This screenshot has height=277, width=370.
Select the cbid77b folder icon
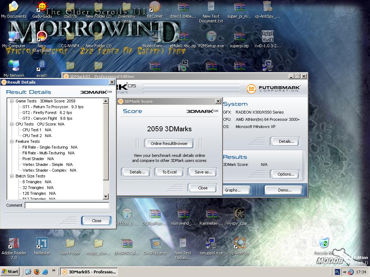(70, 9)
